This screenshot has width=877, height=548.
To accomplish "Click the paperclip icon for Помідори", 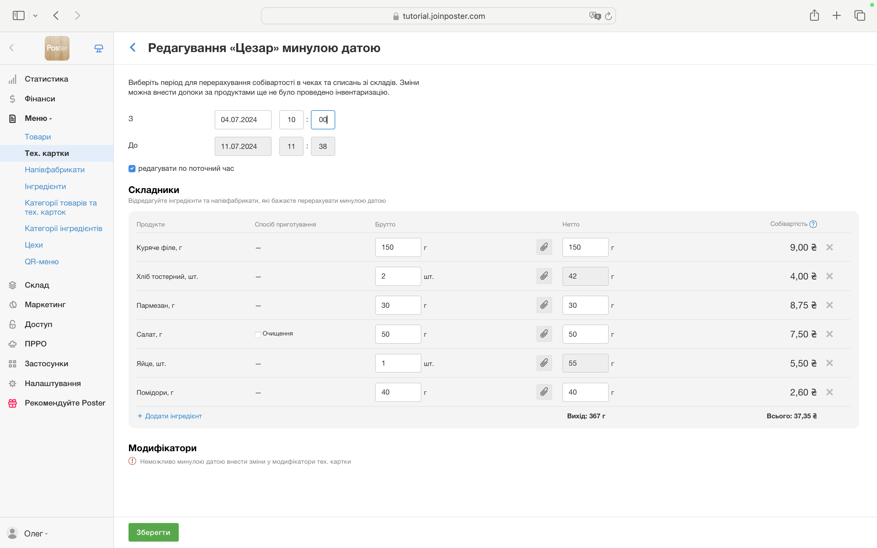I will tap(544, 392).
